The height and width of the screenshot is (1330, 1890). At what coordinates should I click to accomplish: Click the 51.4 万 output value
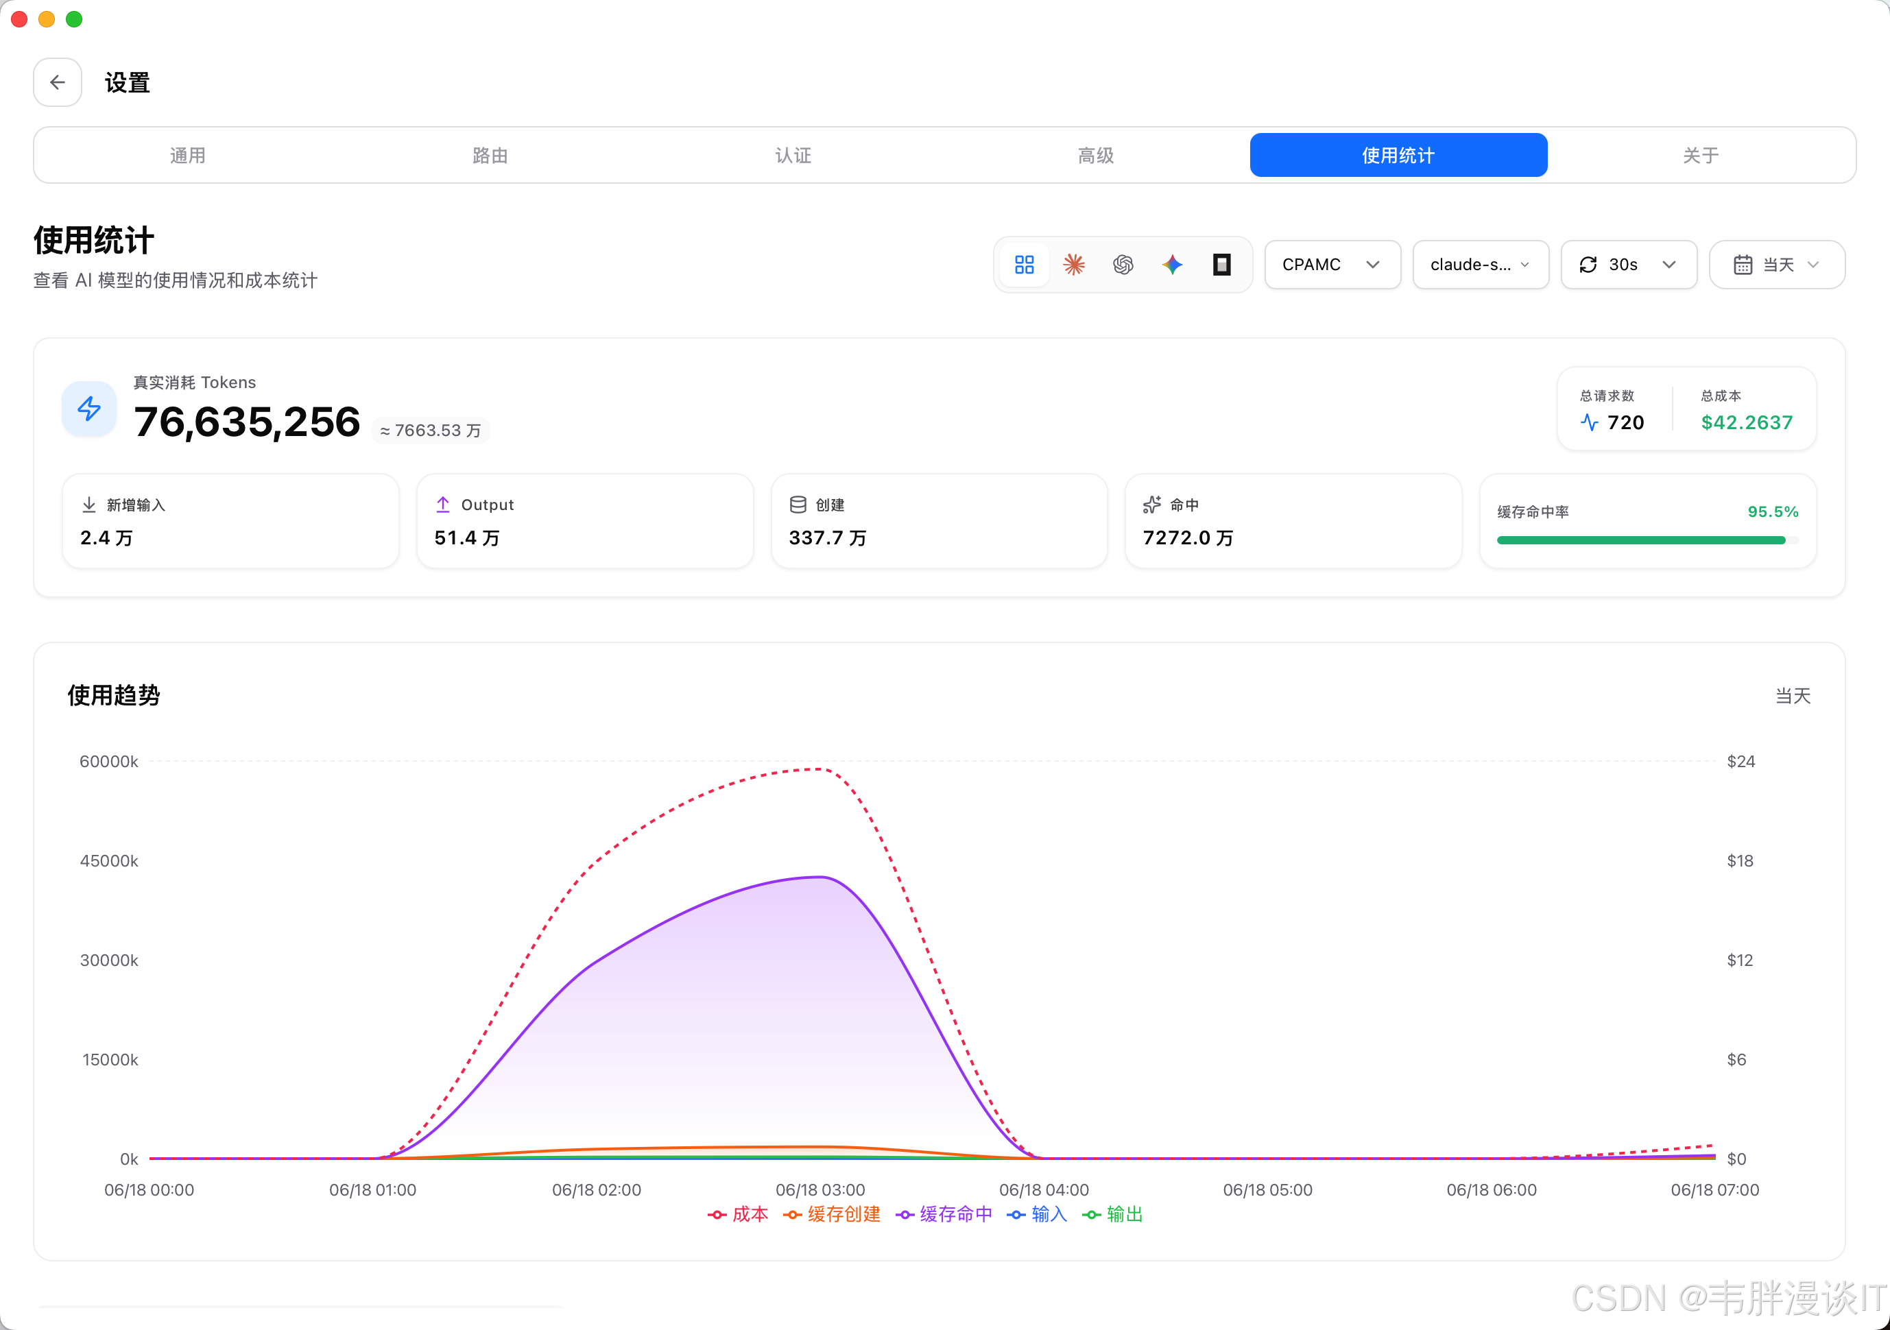point(467,537)
